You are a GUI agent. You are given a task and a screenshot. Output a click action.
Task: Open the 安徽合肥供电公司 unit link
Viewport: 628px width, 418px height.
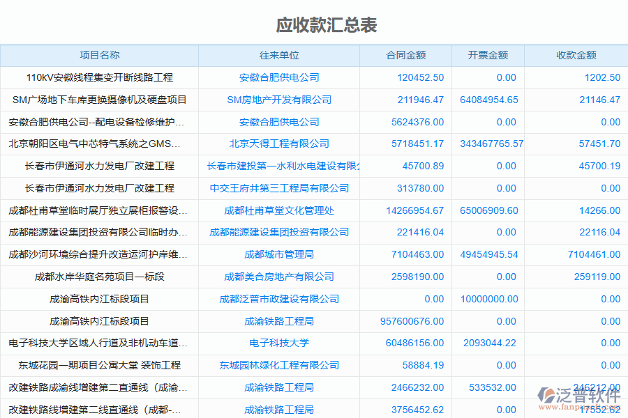(x=280, y=77)
